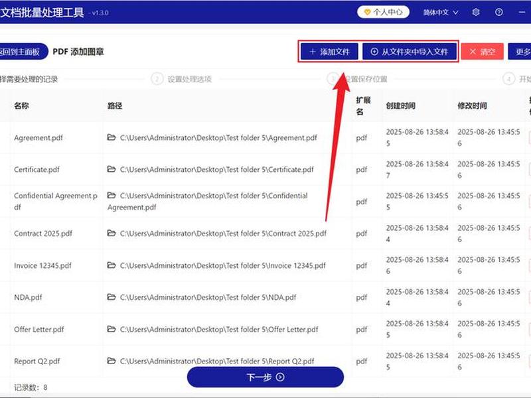Open folder icon for NDA.pdf path
Viewport: 531px width, 398px height.
[112, 297]
